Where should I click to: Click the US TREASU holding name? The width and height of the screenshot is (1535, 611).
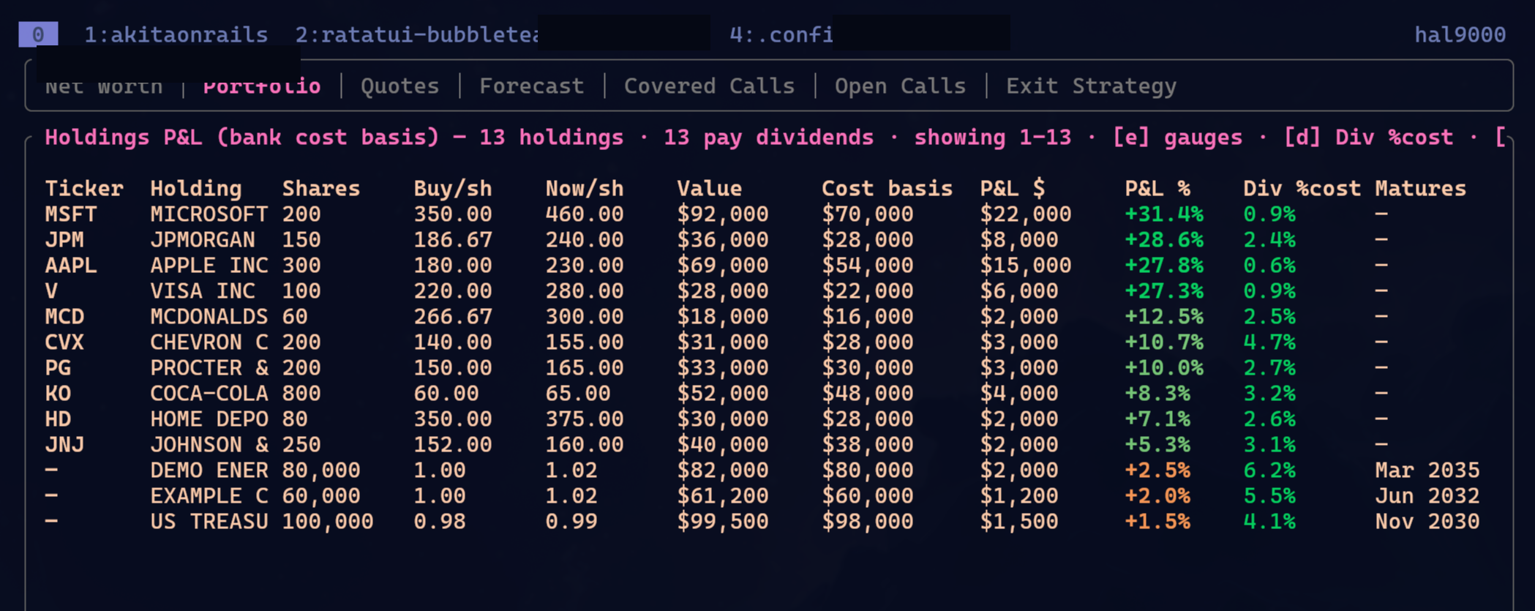coord(209,522)
